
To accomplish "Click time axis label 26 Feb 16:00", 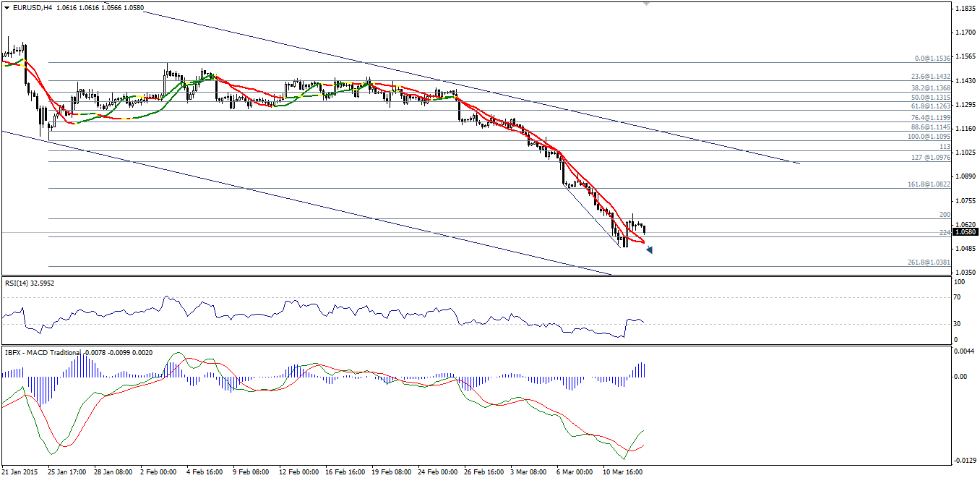I will click(x=485, y=471).
